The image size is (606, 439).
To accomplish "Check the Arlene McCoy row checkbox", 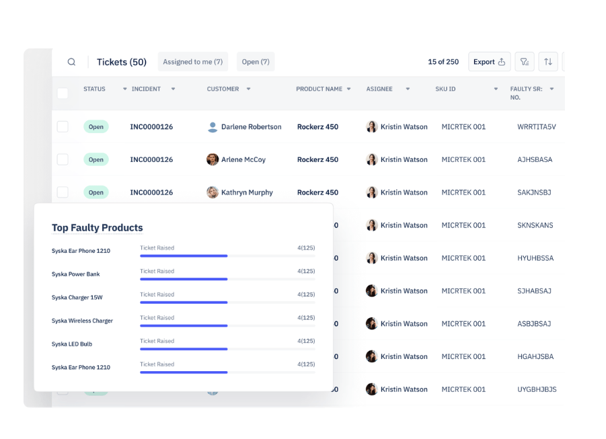I will coord(63,159).
